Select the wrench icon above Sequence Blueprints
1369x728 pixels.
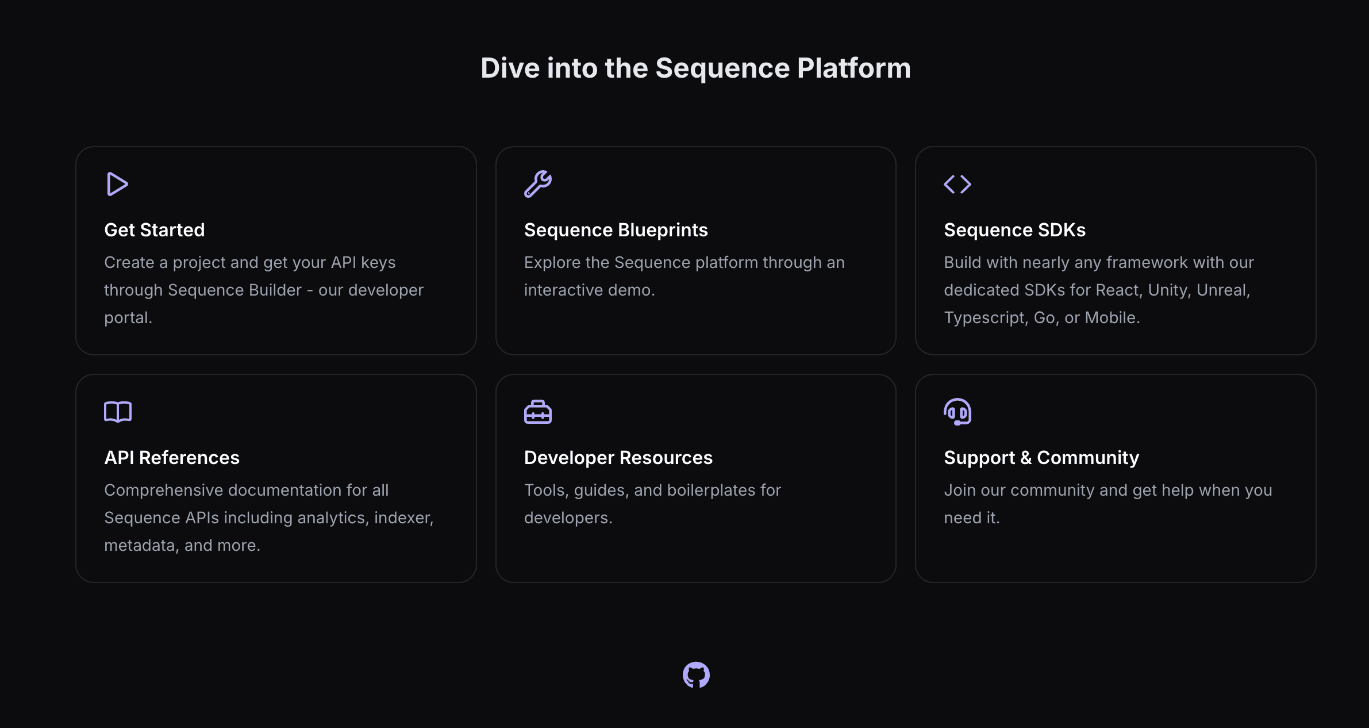[x=538, y=184]
